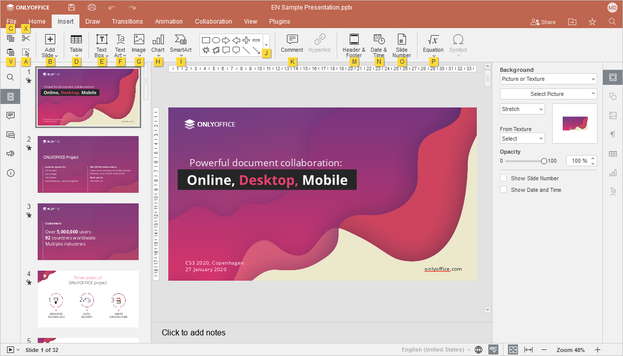Enable the Show Slide Number checkbox
The width and height of the screenshot is (623, 356).
[503, 178]
